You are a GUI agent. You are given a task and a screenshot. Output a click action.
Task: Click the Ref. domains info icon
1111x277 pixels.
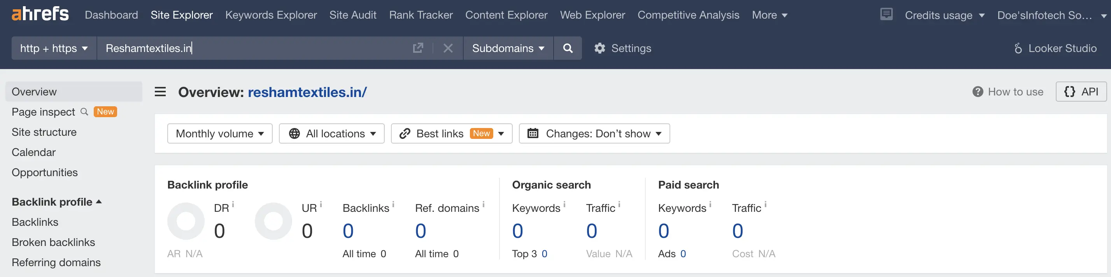(483, 204)
